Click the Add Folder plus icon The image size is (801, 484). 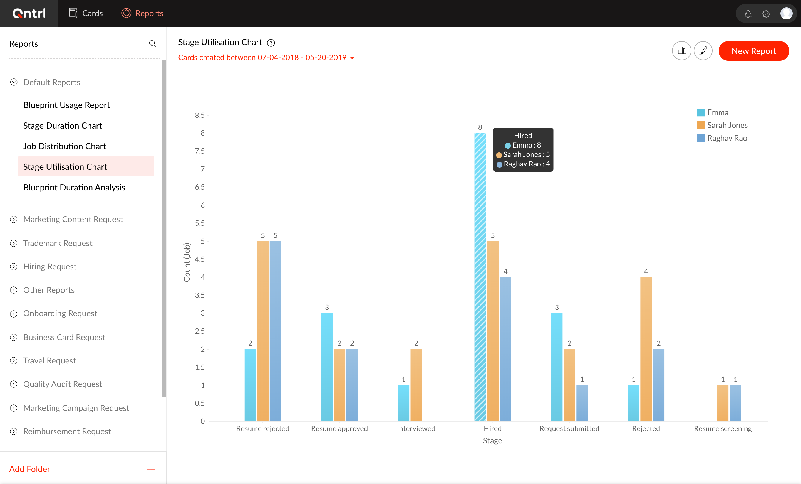click(x=151, y=469)
